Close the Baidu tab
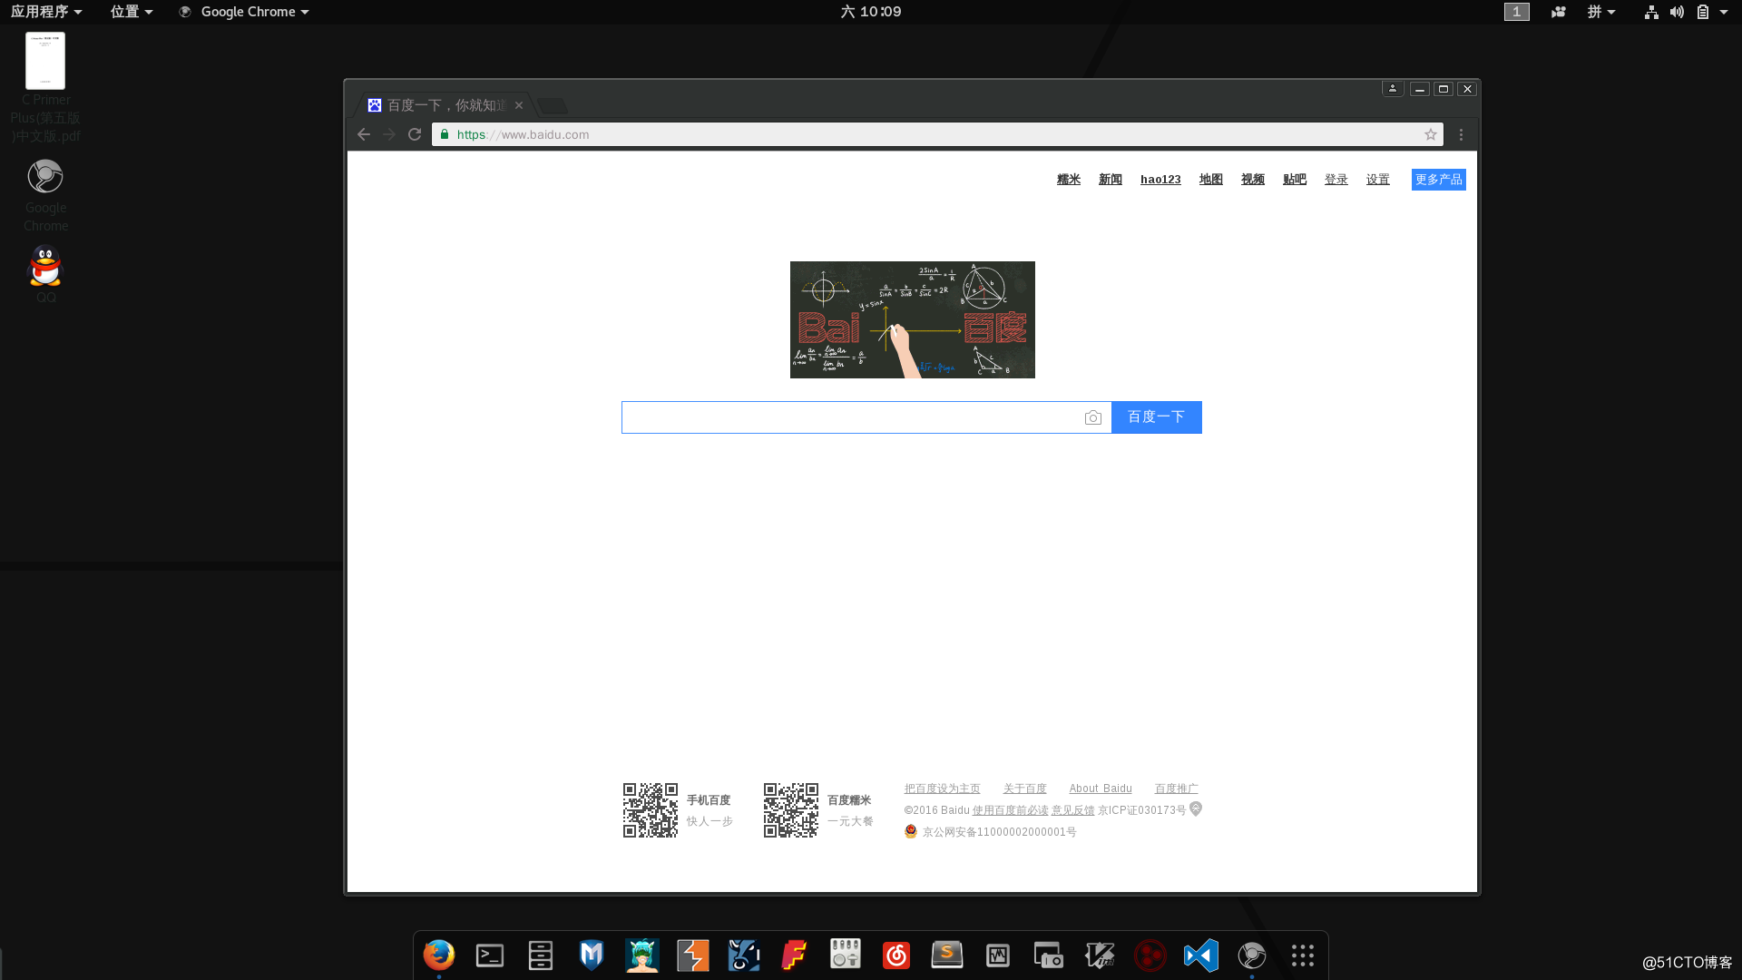This screenshot has height=980, width=1742. 519,105
